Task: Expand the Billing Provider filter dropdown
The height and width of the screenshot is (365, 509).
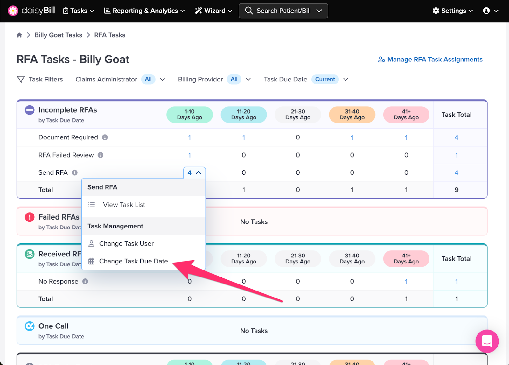Action: (x=248, y=79)
